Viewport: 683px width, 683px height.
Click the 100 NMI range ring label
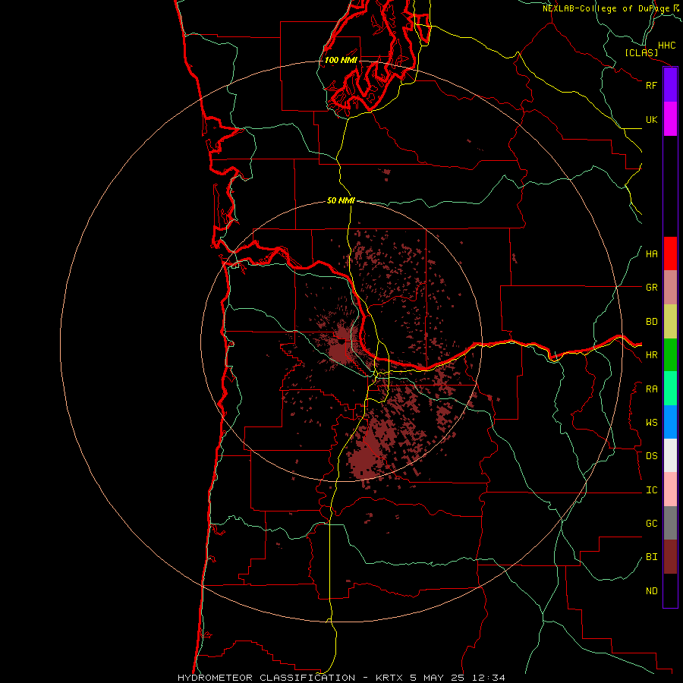click(341, 60)
